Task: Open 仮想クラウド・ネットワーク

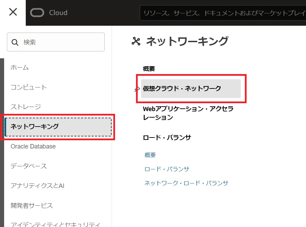Action: click(x=191, y=88)
